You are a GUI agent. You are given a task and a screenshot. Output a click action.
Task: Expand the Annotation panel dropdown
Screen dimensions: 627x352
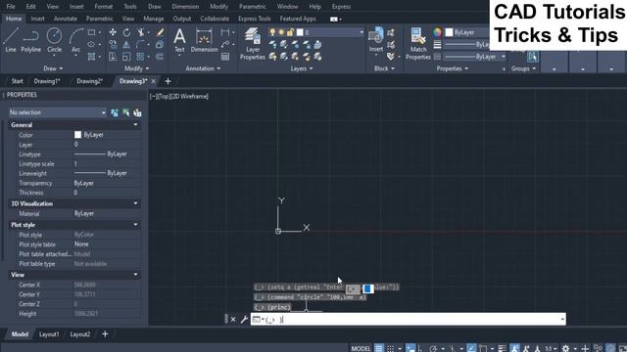pos(203,68)
